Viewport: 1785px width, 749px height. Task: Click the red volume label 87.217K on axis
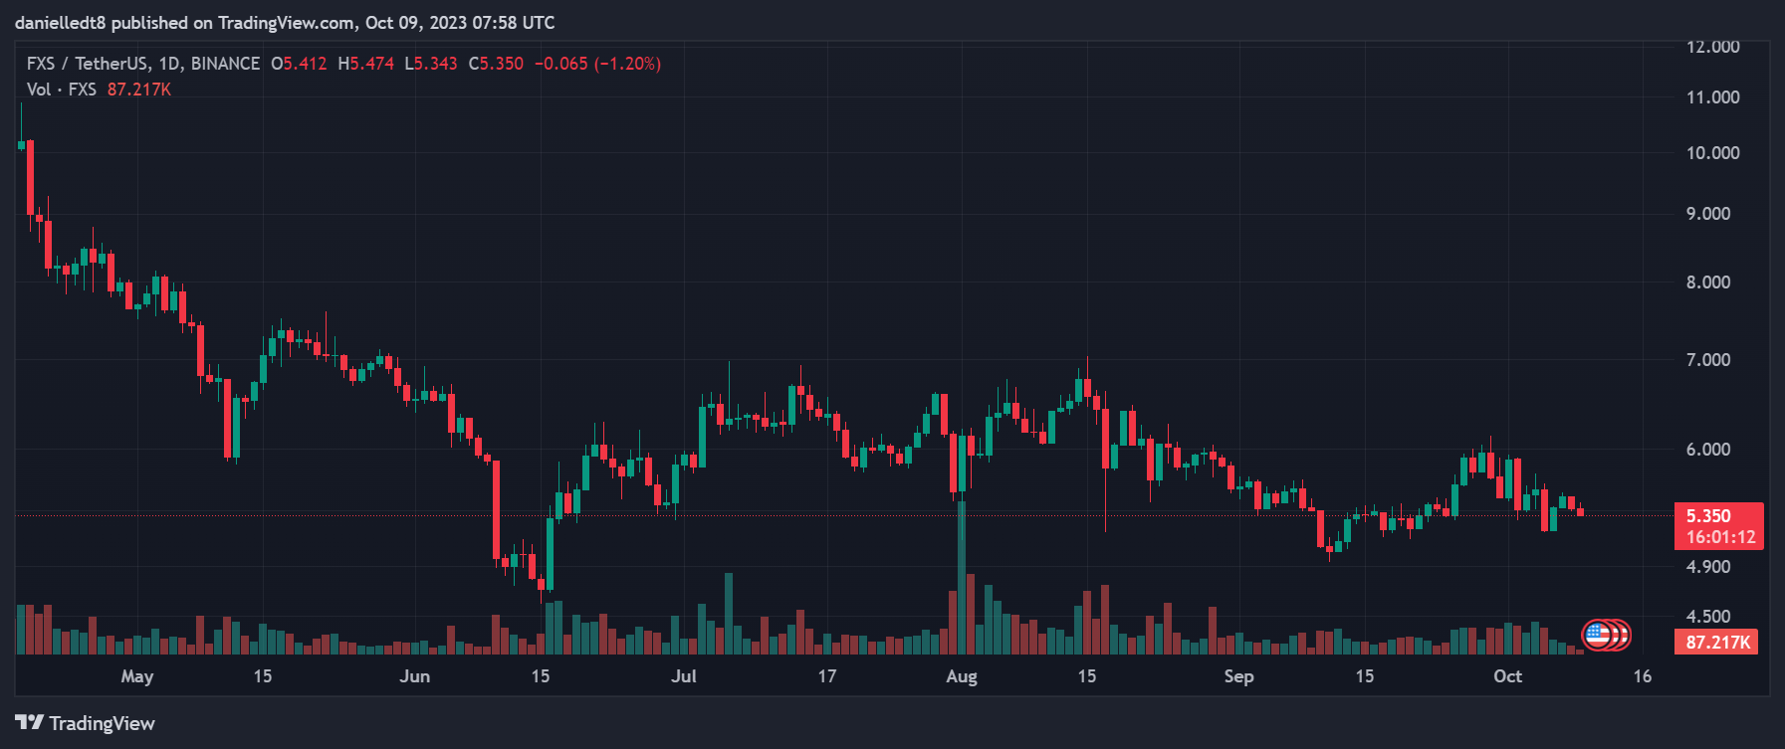click(1717, 643)
